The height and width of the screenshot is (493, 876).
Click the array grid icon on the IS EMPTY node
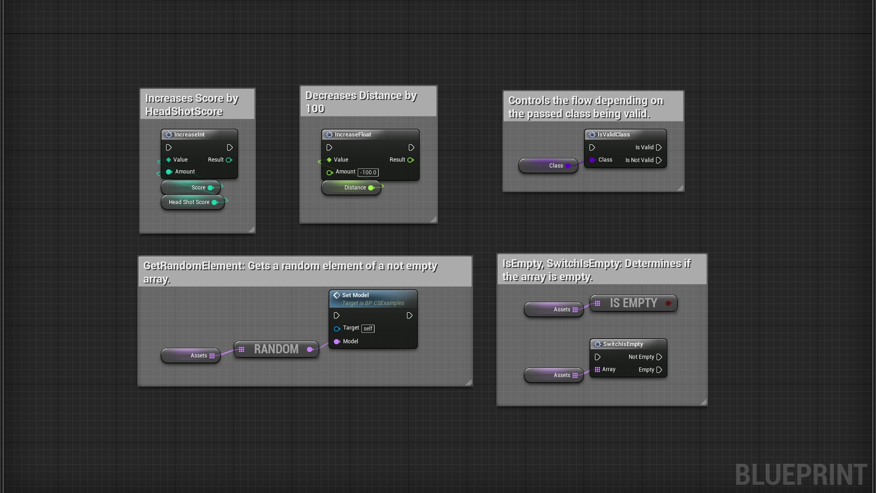coord(598,303)
